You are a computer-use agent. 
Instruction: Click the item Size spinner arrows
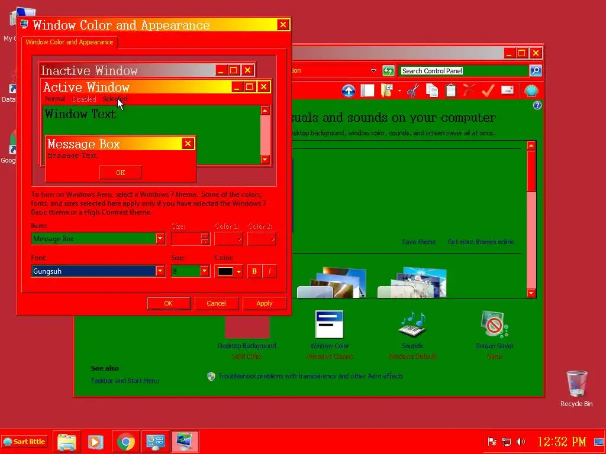205,239
